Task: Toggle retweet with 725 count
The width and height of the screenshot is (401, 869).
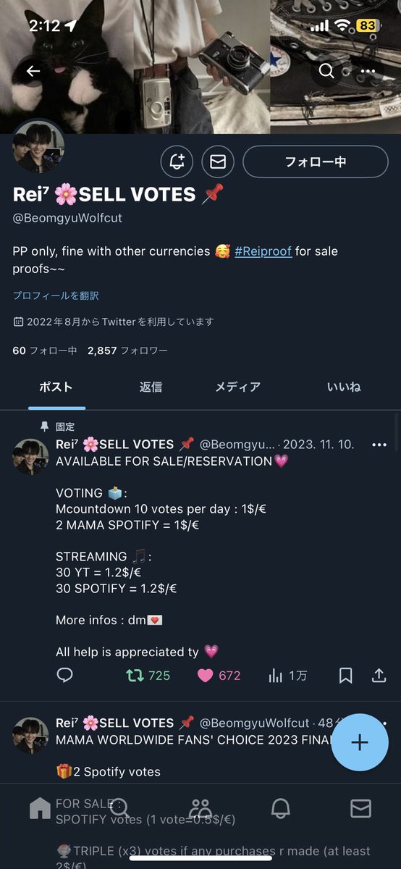Action: [148, 676]
